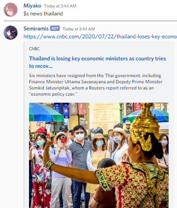Open Miyako's profile avatar
177x208 pixels.
tap(11, 10)
